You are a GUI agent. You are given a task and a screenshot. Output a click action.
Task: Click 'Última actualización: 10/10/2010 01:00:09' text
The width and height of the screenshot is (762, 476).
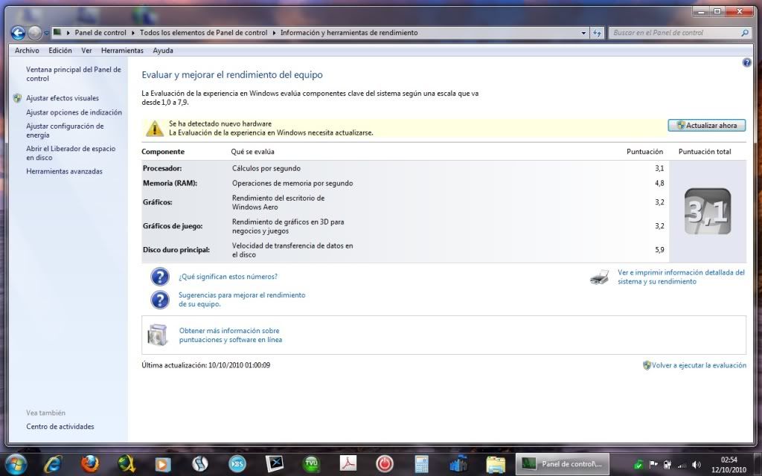click(x=206, y=365)
